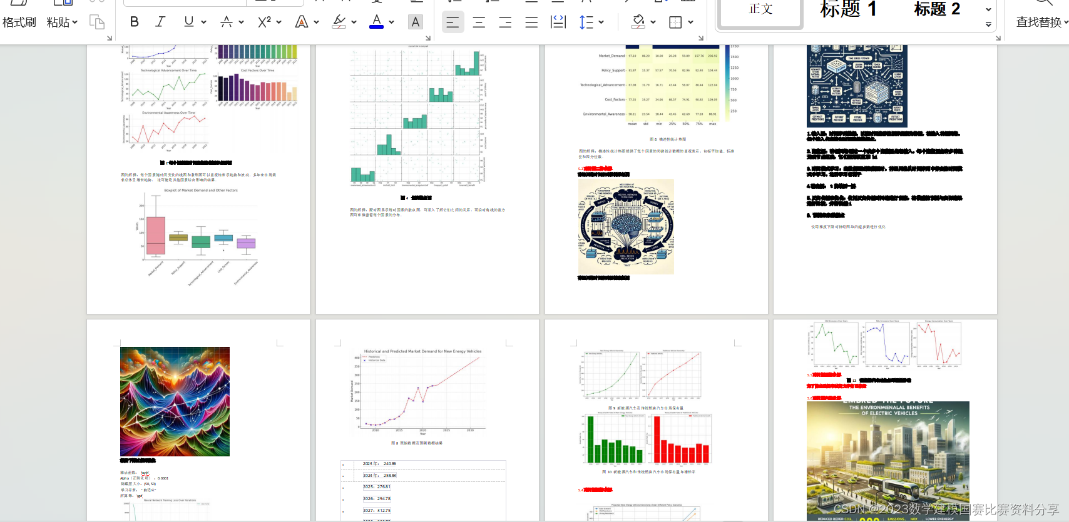
Task: Open font group dialog launcher
Action: click(x=429, y=38)
